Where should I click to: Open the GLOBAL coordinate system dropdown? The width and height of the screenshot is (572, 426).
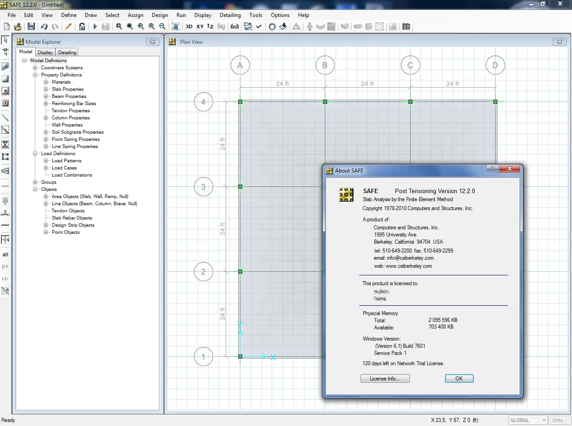pos(528,420)
